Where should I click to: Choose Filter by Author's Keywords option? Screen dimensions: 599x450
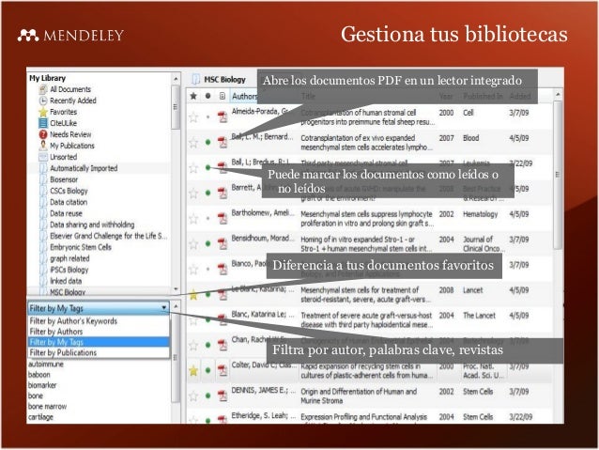(73, 321)
